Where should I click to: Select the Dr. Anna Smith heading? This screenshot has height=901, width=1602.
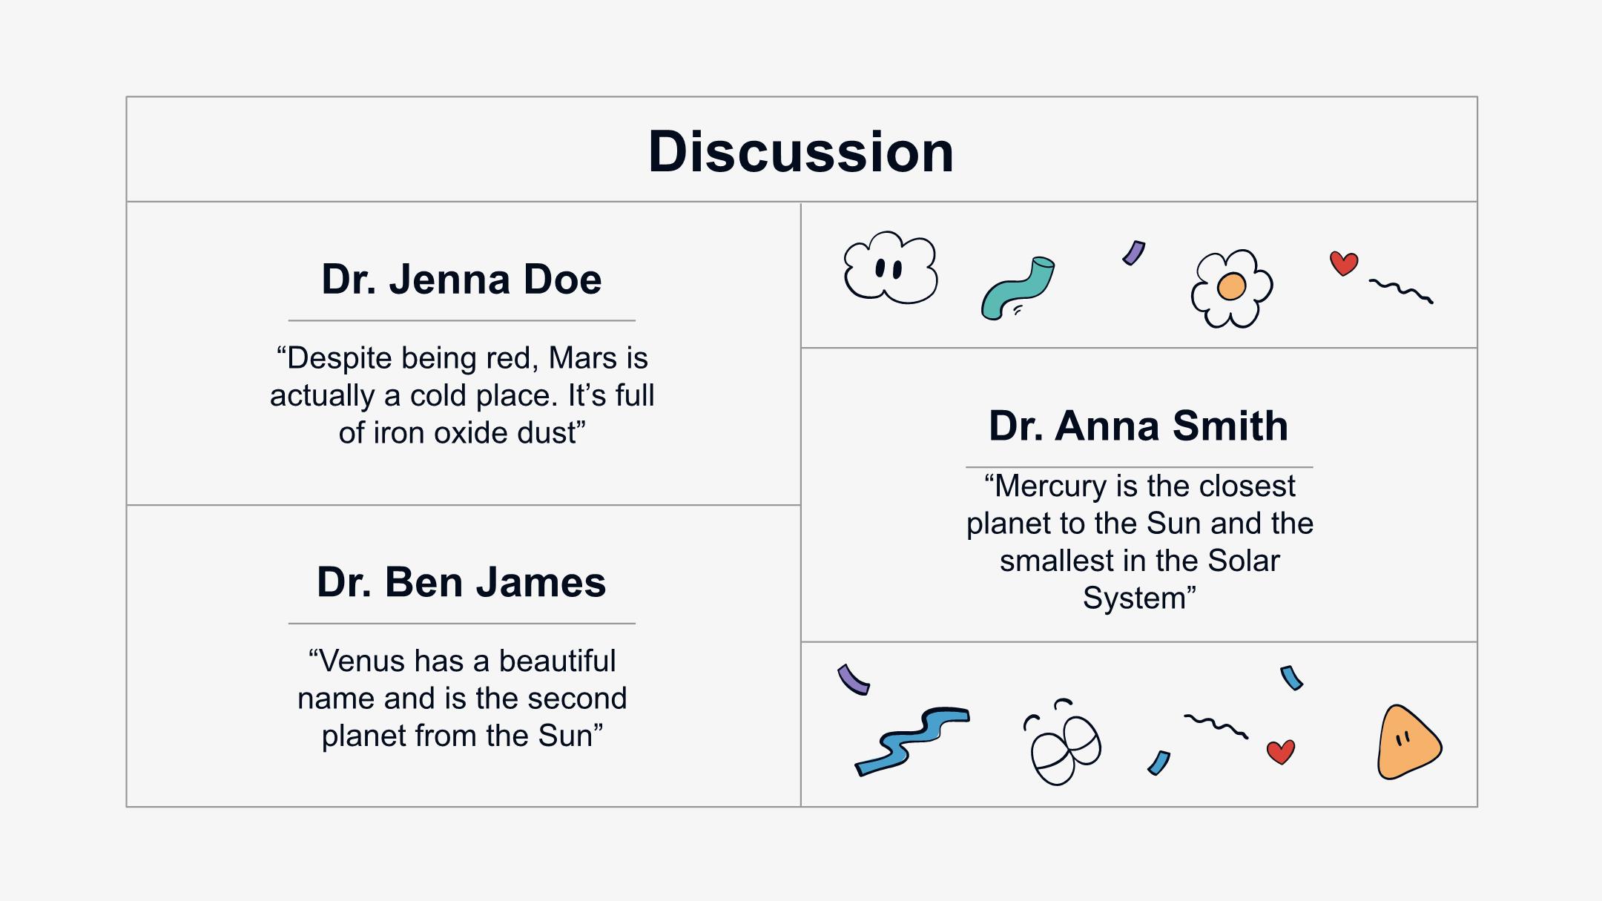[x=1138, y=426]
